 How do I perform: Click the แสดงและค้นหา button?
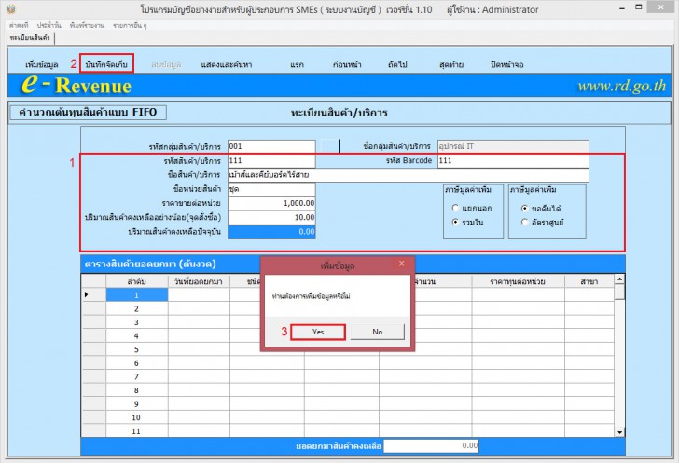pyautogui.click(x=226, y=64)
